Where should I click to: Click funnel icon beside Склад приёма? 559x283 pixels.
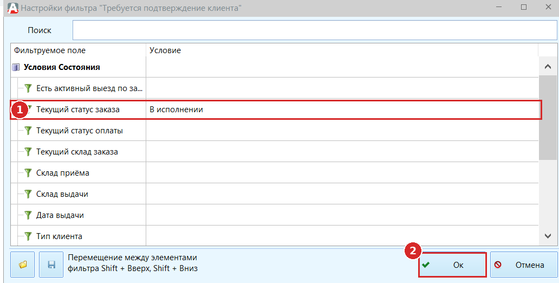coord(28,173)
